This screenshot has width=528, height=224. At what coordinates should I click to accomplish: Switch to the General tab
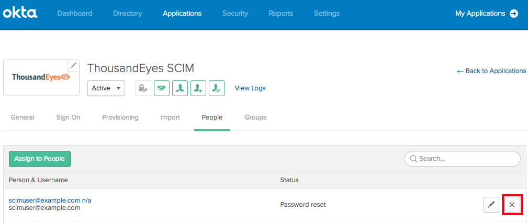pos(23,117)
